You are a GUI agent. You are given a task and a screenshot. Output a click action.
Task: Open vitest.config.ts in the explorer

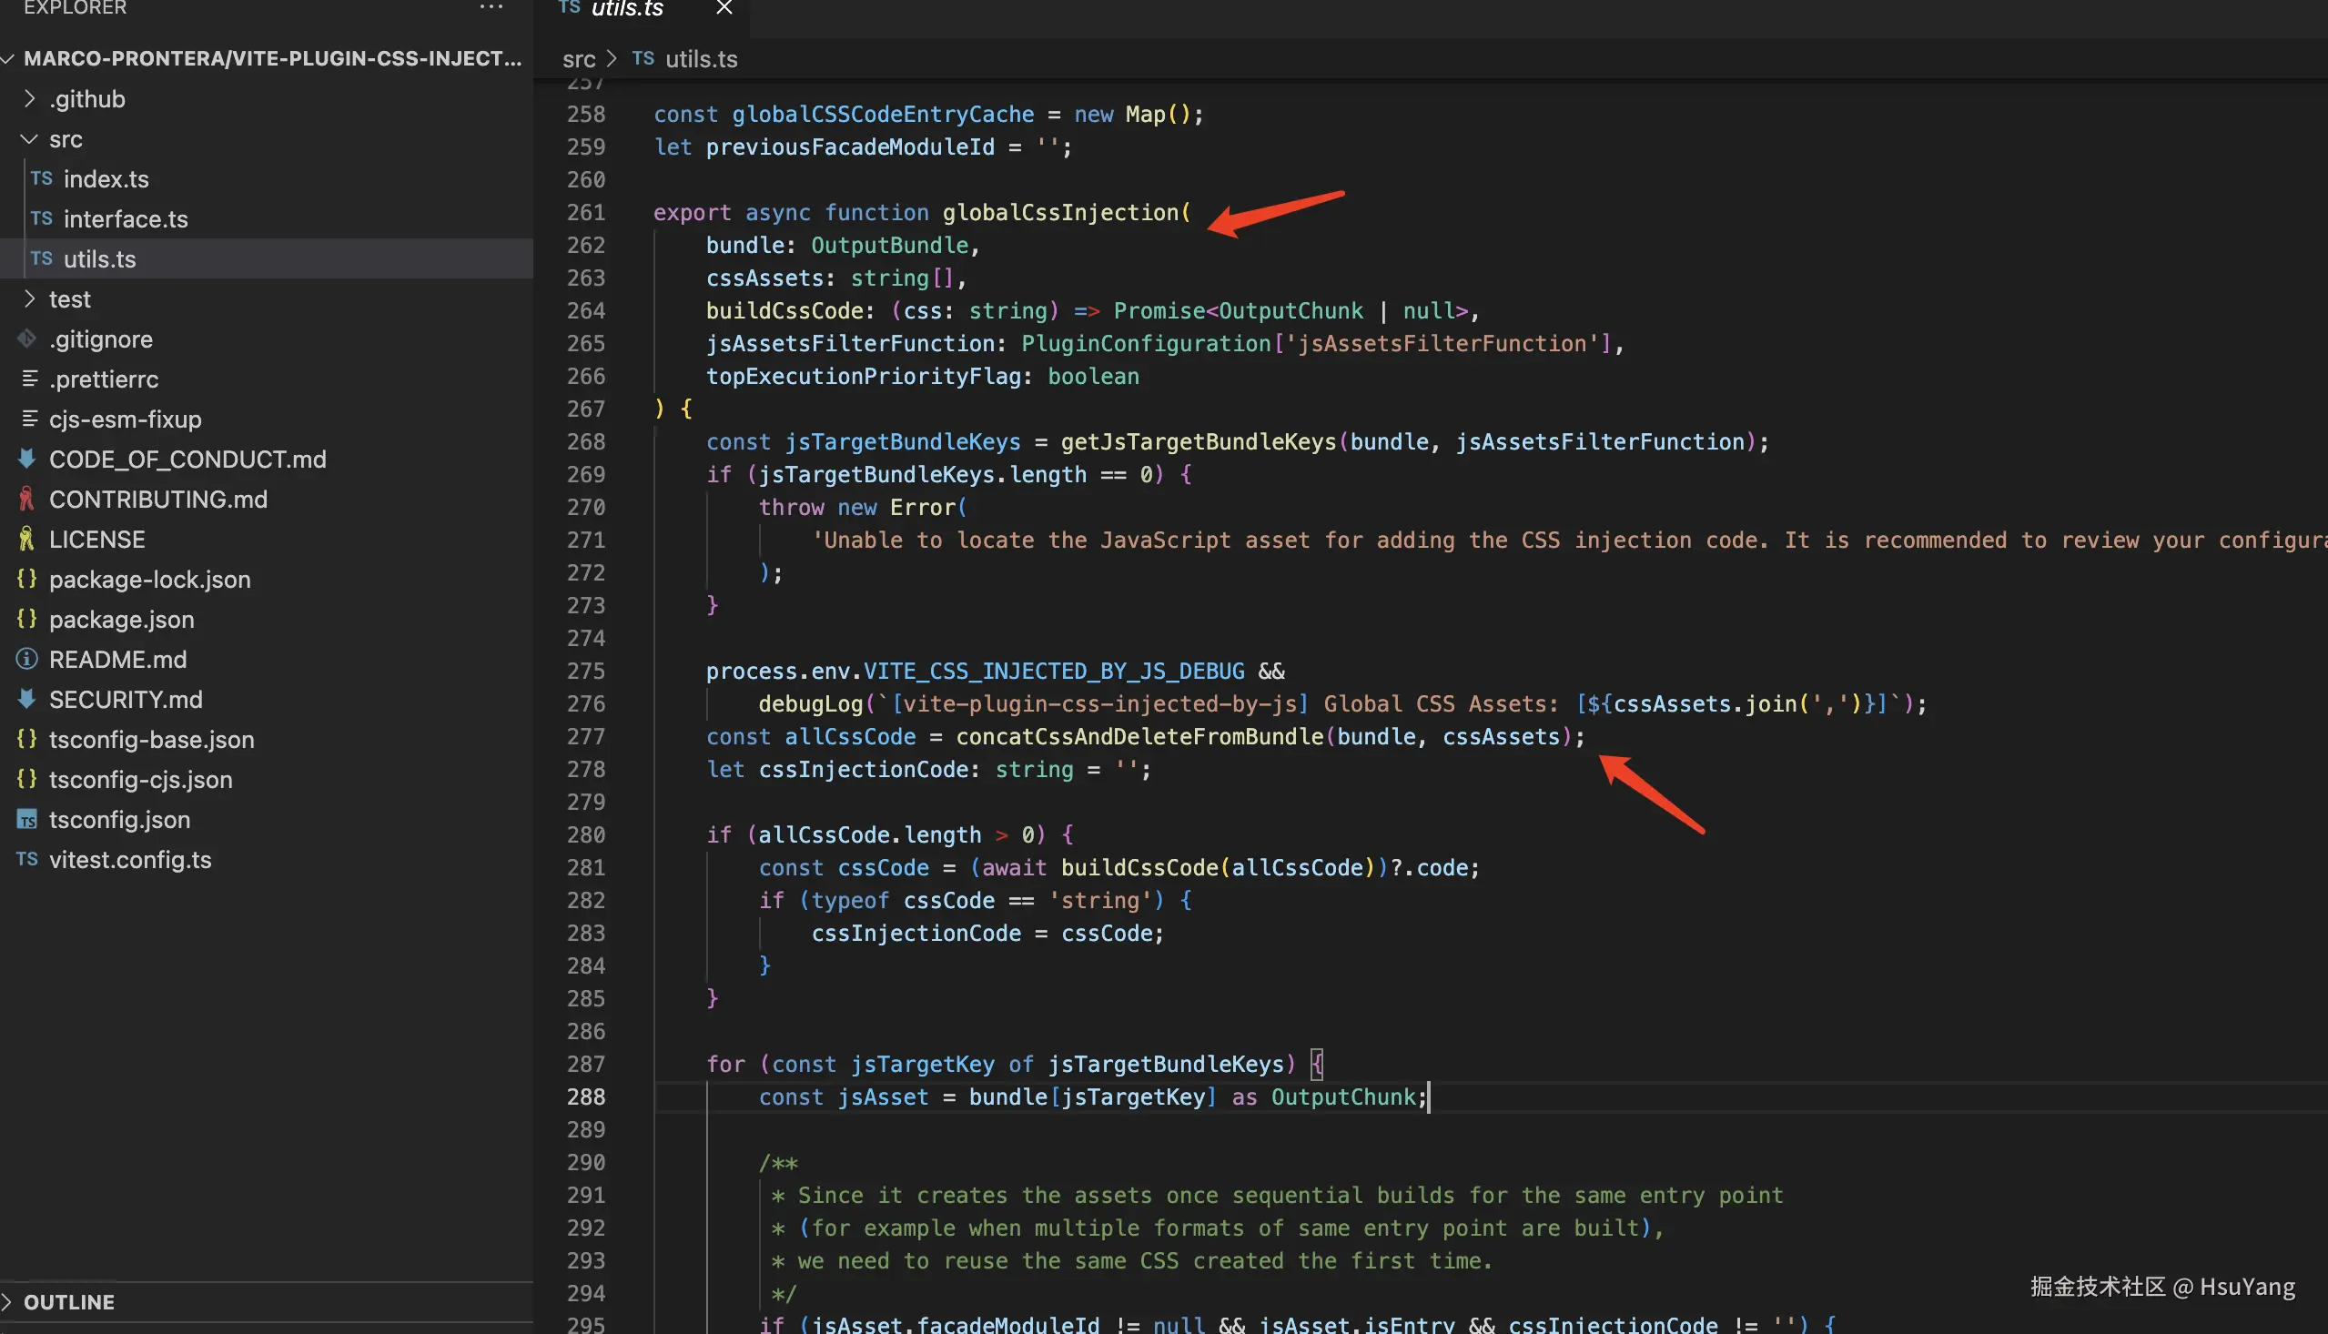(x=130, y=859)
